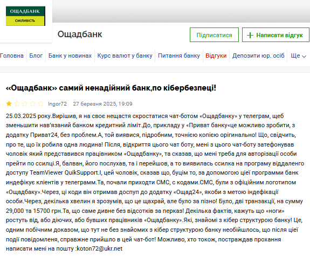
Task: Go to Банк у новинах tab
Action: tap(70, 56)
